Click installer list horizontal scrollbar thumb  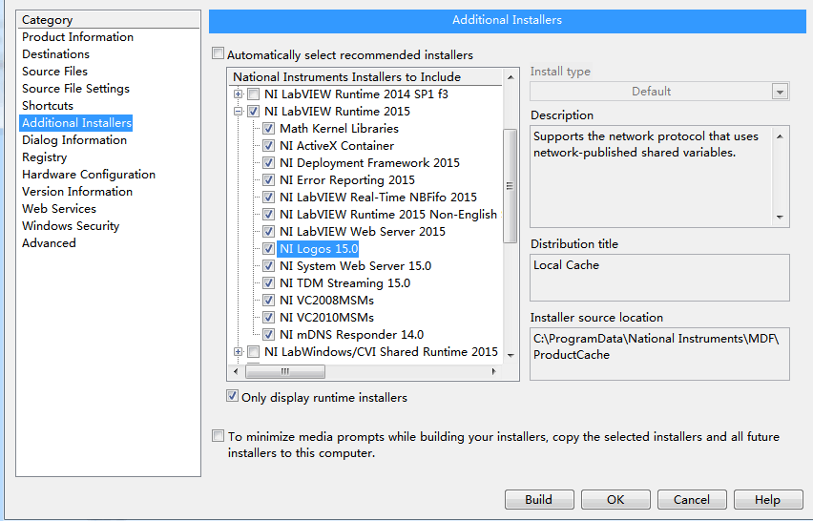(285, 371)
